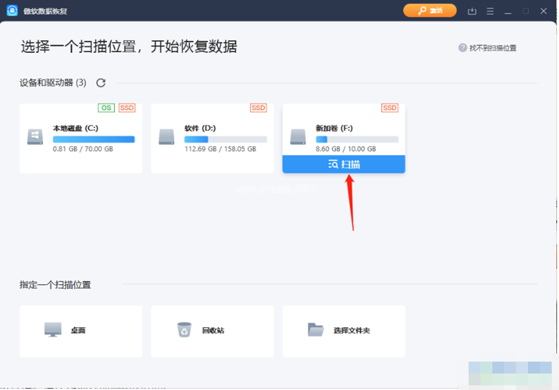Image resolution: width=559 pixels, height=390 pixels.
Task: Choose 回收站 recycle bin scan location
Action: click(212, 331)
